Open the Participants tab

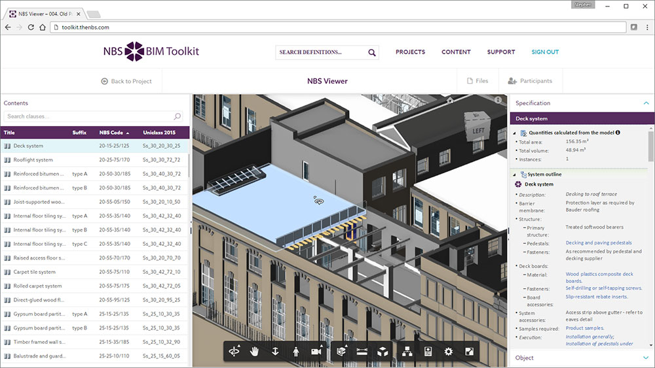(x=530, y=81)
